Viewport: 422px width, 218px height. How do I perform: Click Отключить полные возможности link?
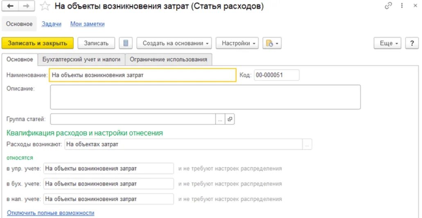click(x=50, y=213)
